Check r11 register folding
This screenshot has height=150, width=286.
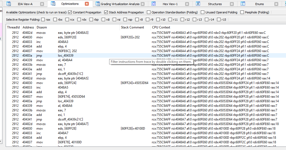[x=170, y=19]
